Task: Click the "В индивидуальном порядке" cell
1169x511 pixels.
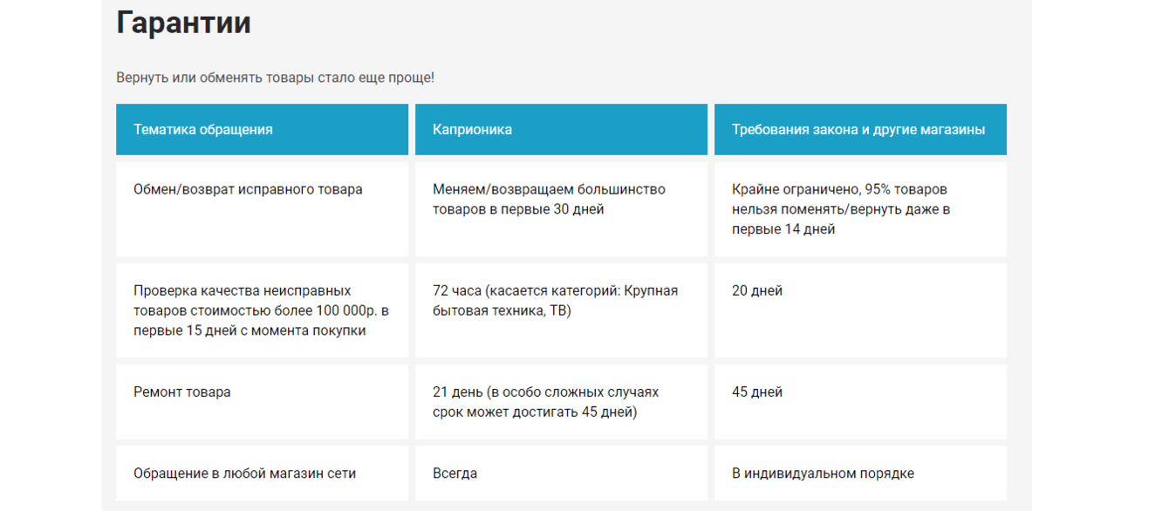Action: pos(860,474)
